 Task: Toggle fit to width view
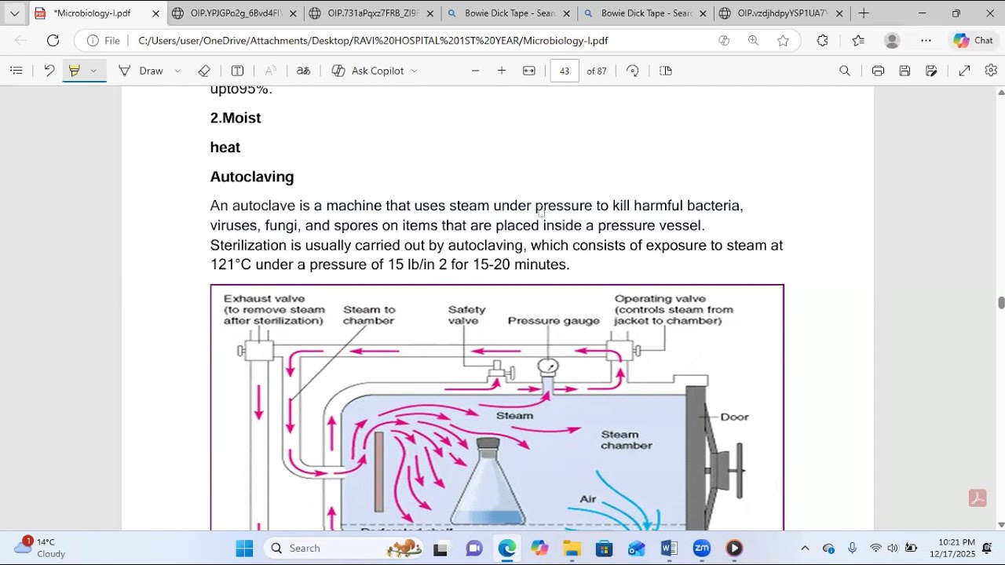[x=529, y=71]
